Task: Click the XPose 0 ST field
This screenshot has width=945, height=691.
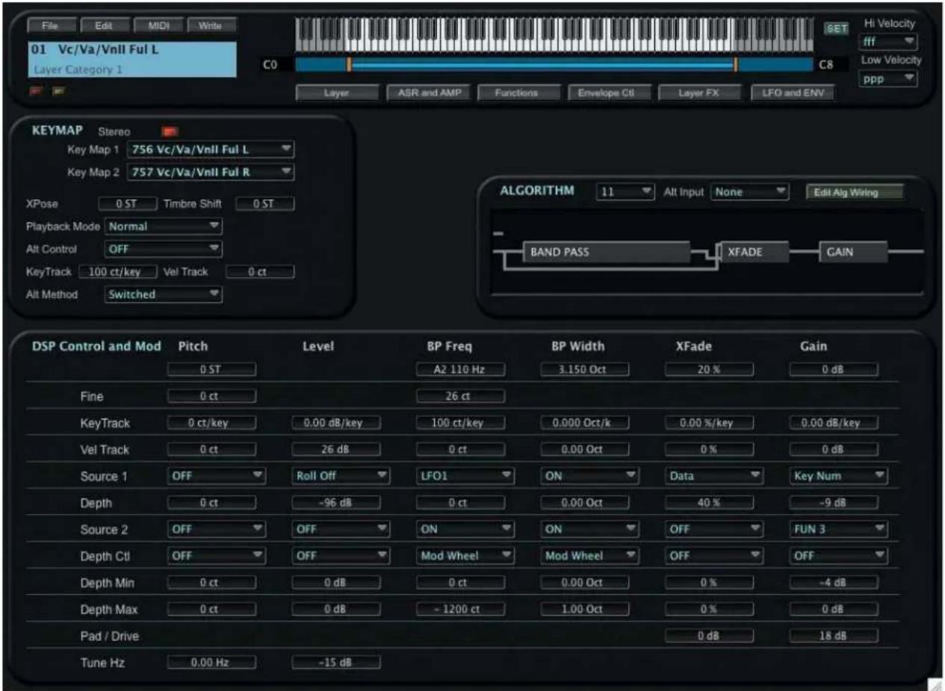Action: tap(128, 204)
